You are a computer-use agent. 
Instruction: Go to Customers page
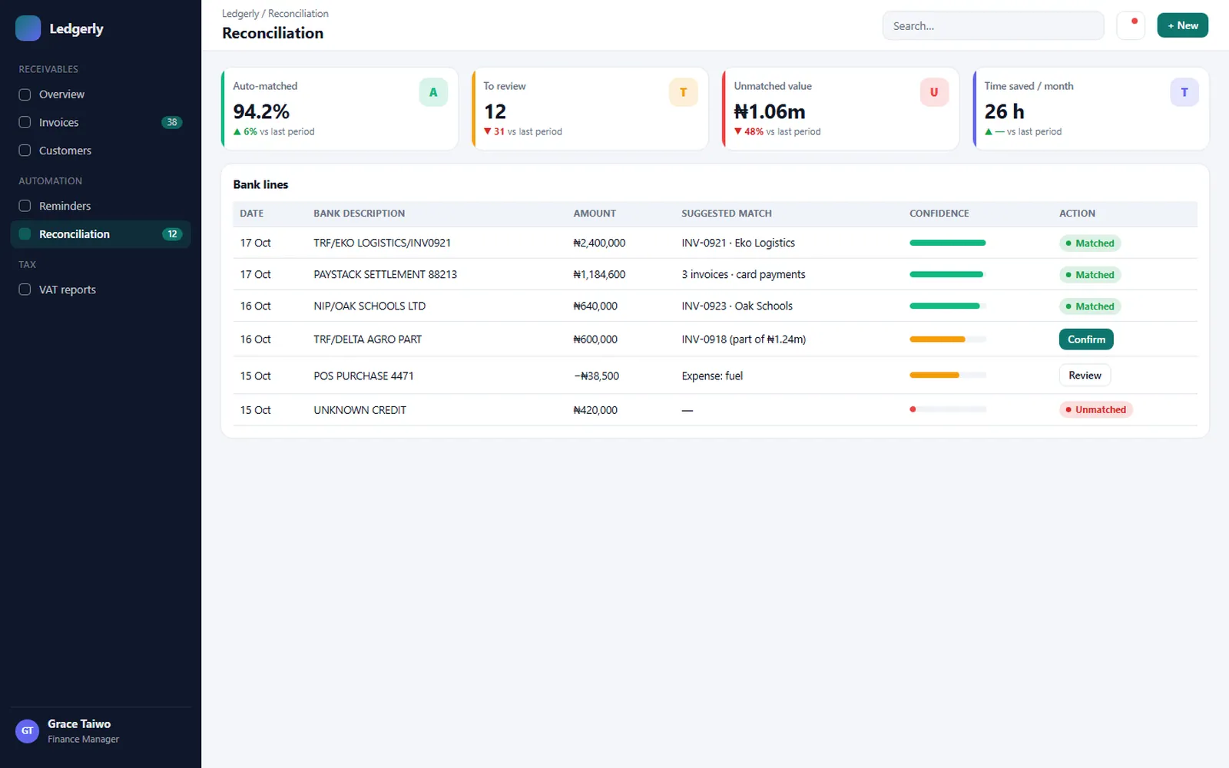click(x=101, y=151)
